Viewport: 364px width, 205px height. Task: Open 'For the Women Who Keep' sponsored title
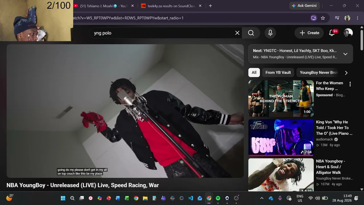[330, 86]
